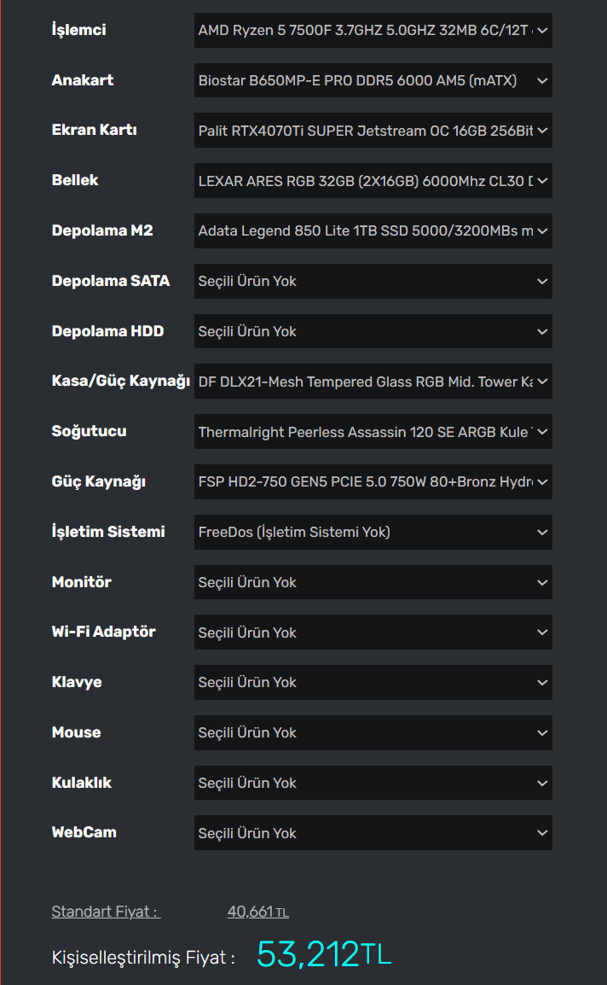
Task: Click the Bellek dropdown chevron arrow
Action: pyautogui.click(x=543, y=181)
